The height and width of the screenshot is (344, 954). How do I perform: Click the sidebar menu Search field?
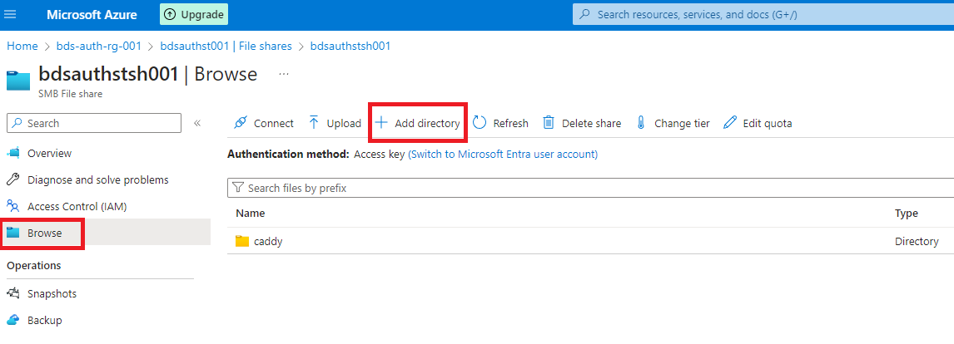94,123
